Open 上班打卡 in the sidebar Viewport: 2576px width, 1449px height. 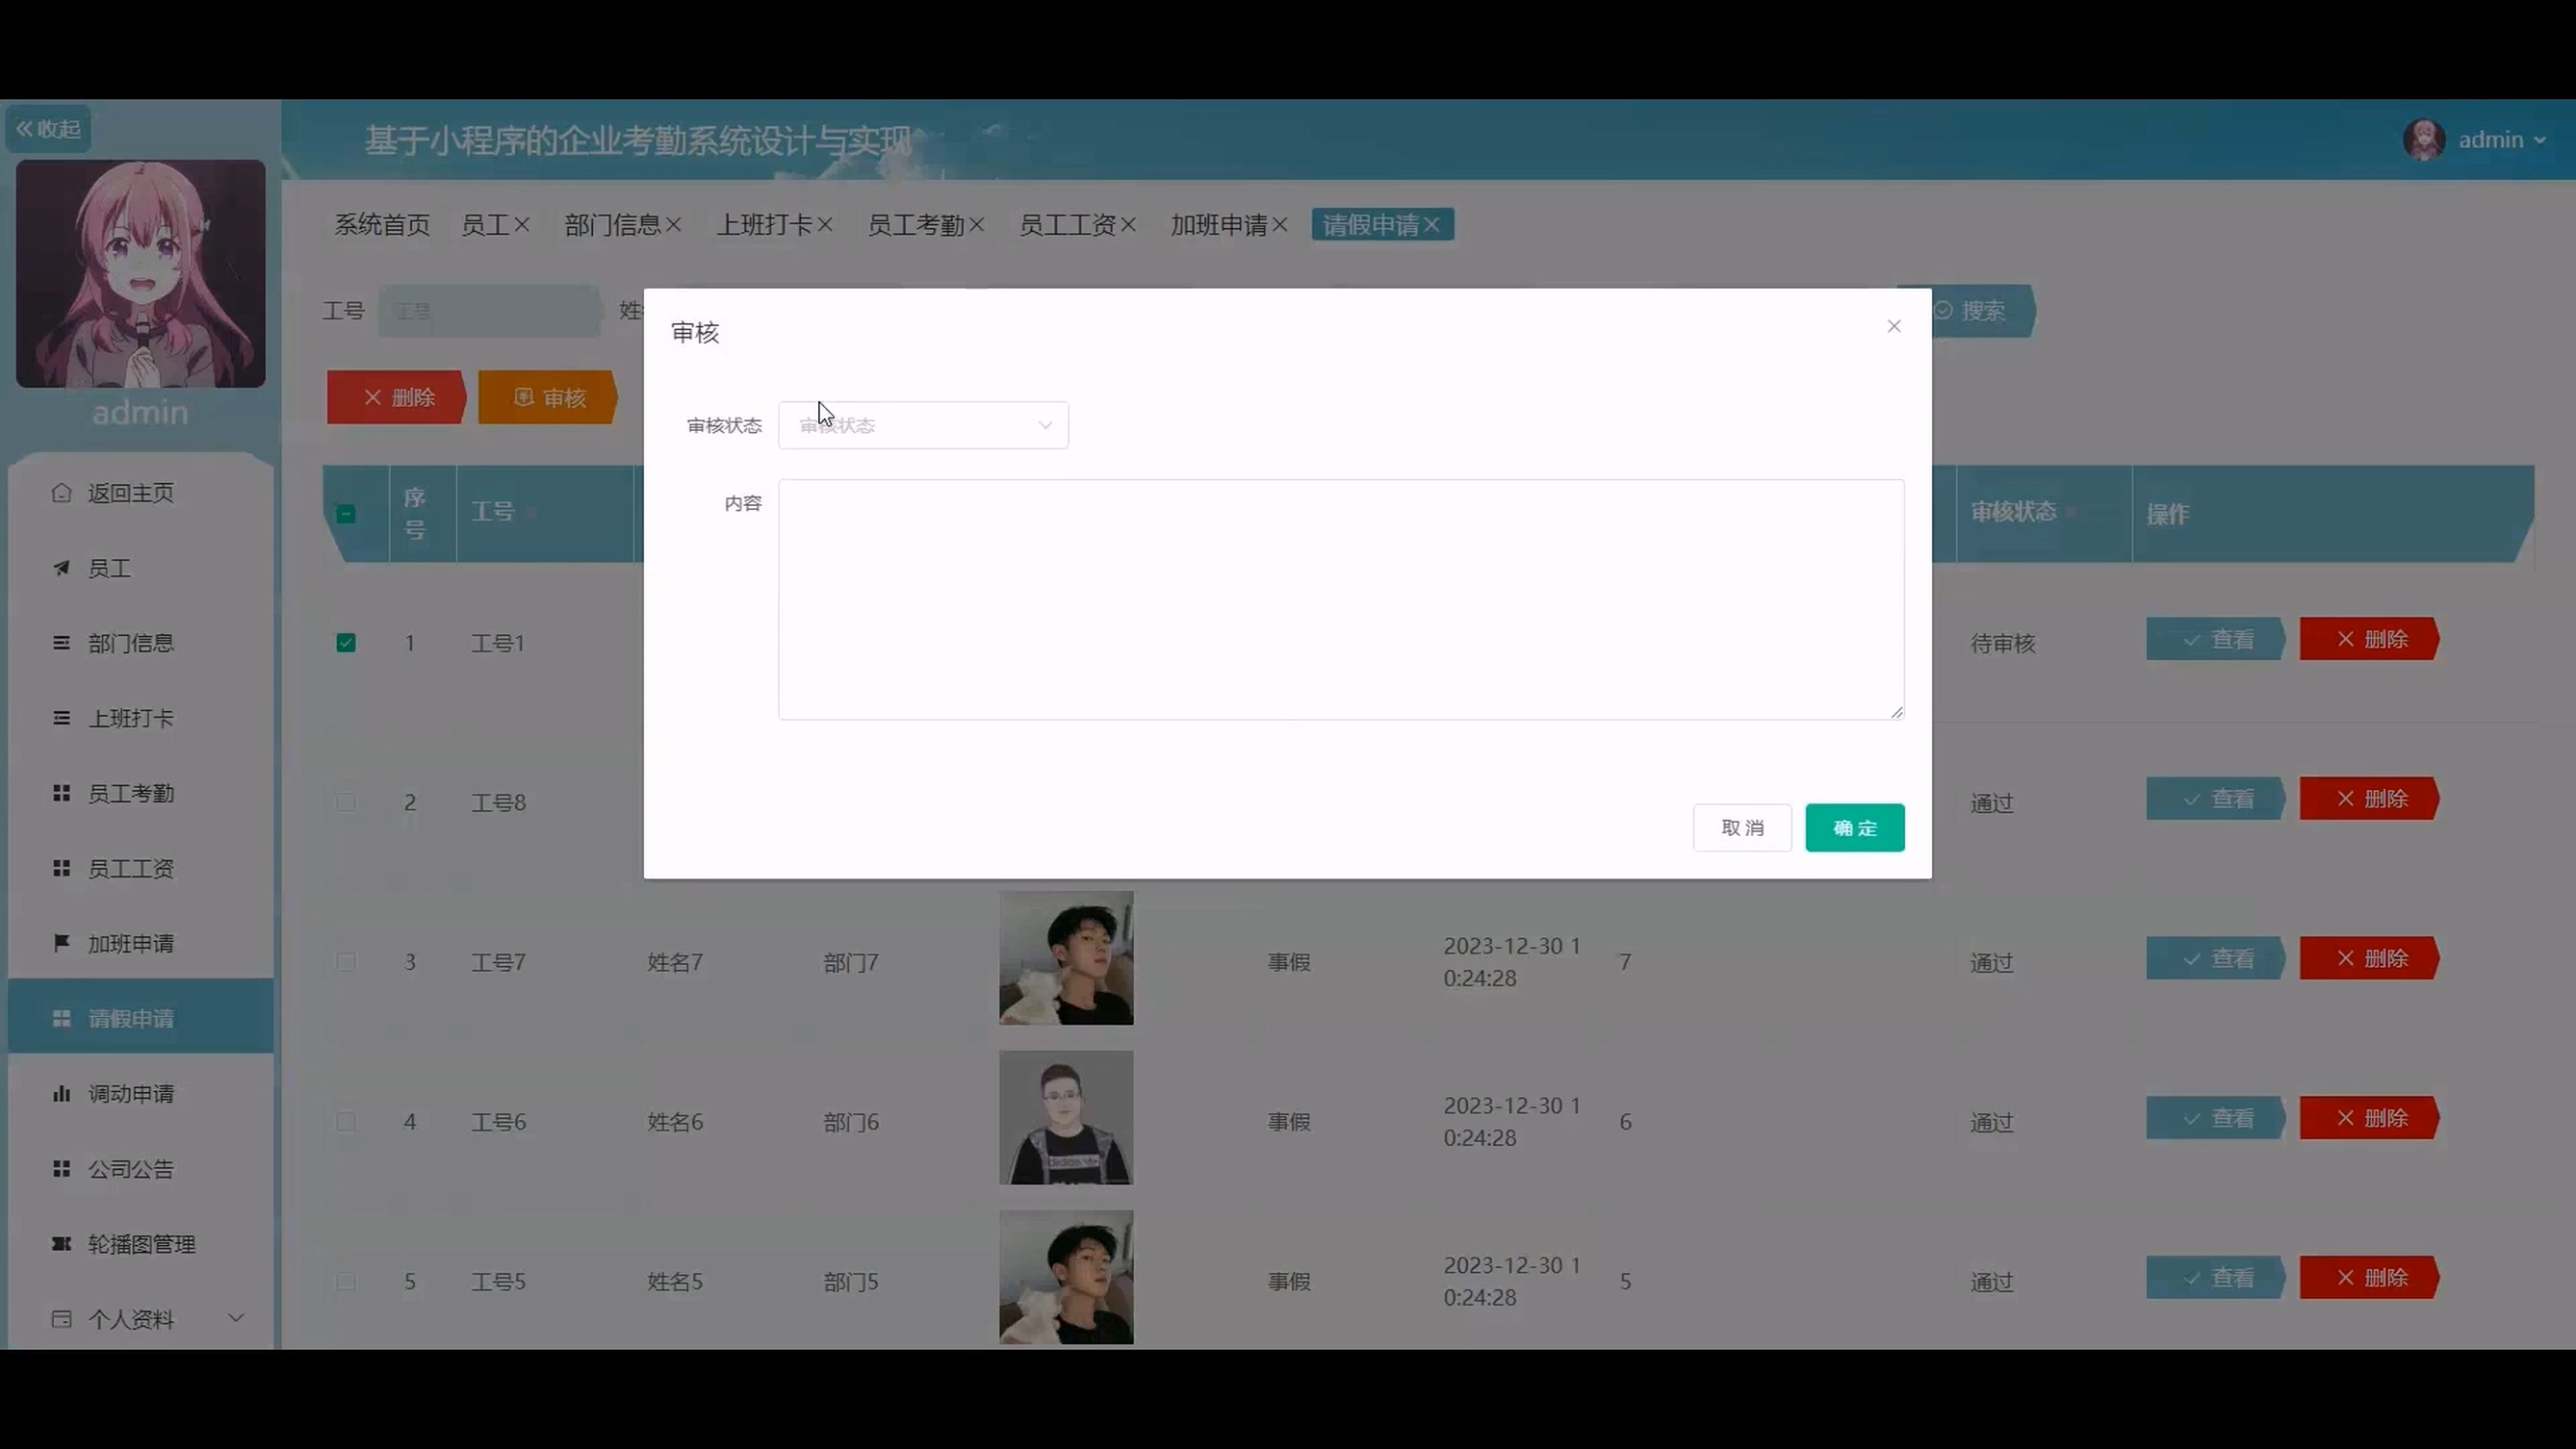click(x=141, y=719)
